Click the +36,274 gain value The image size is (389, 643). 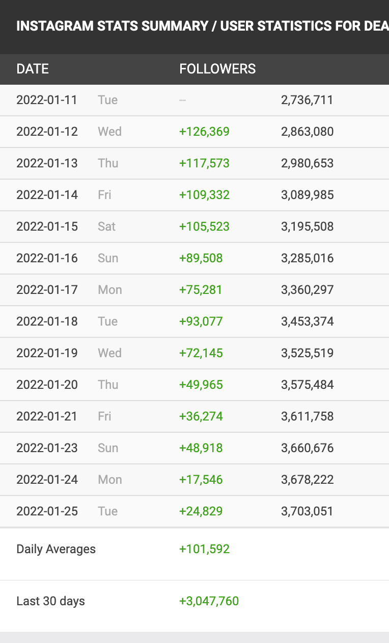(x=201, y=416)
